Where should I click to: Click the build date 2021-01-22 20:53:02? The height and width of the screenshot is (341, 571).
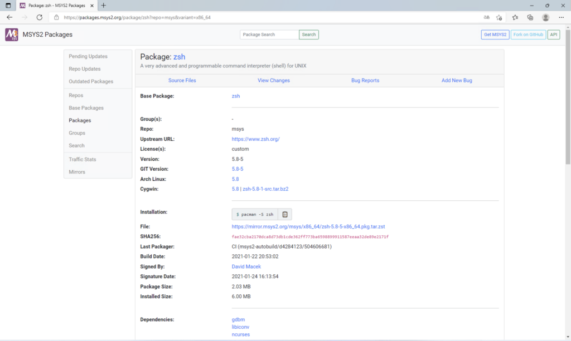coord(255,256)
